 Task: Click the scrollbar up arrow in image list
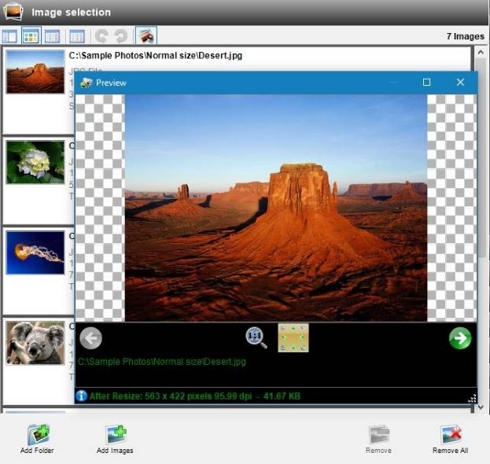[x=481, y=53]
